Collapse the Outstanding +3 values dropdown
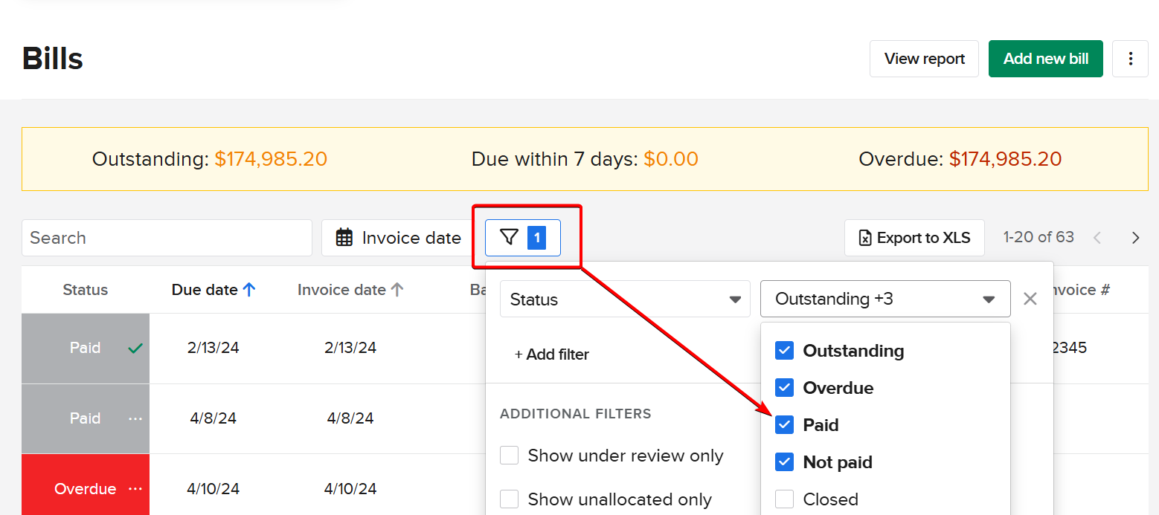 click(885, 299)
